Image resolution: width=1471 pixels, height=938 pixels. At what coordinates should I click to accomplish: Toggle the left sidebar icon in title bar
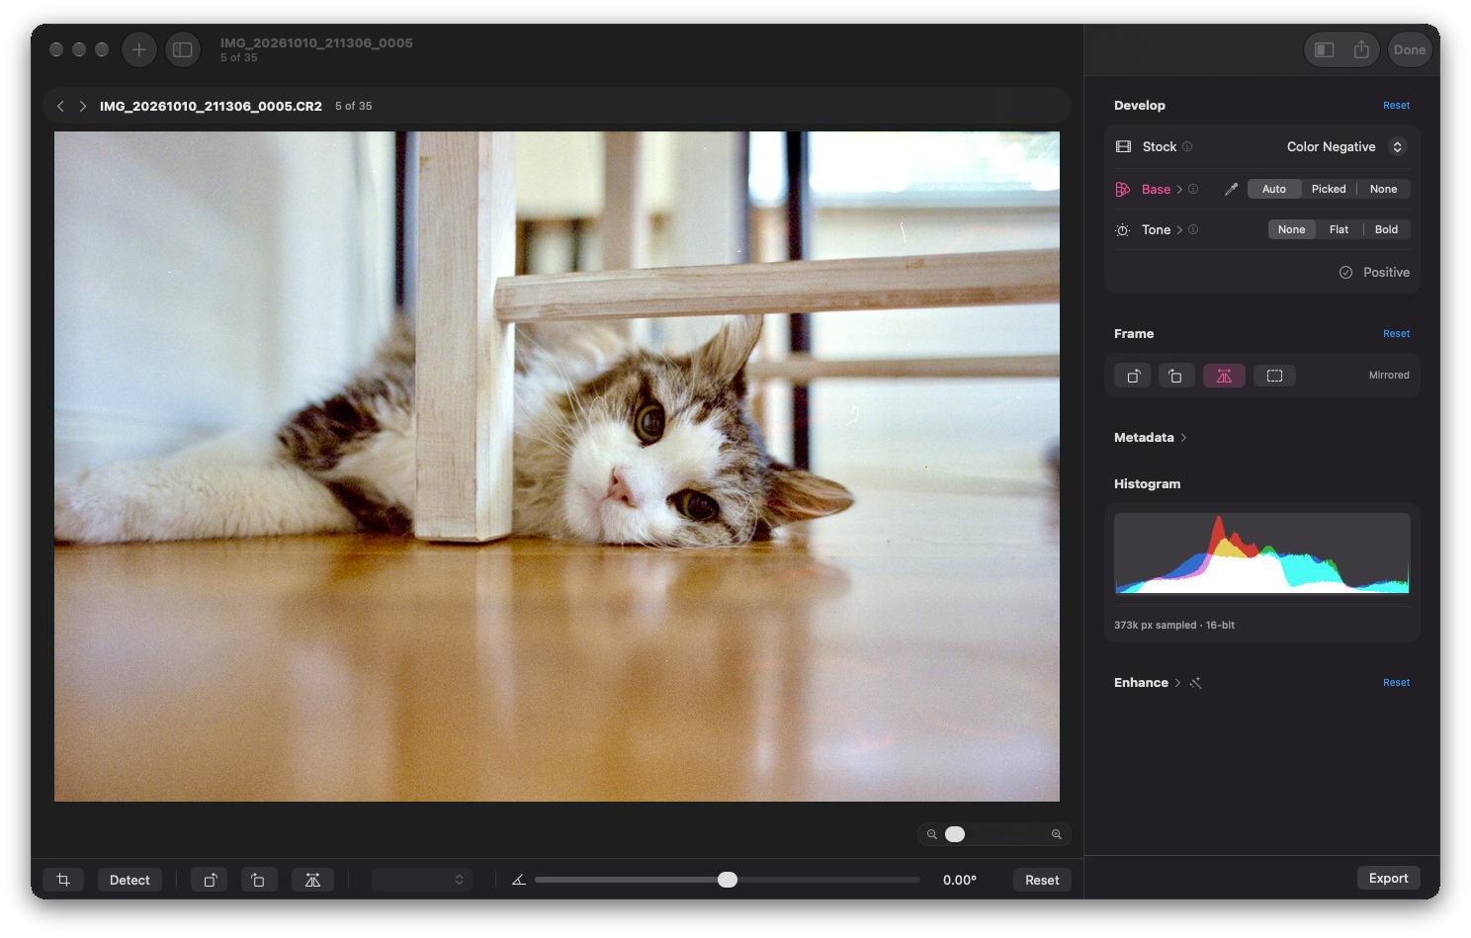[183, 49]
